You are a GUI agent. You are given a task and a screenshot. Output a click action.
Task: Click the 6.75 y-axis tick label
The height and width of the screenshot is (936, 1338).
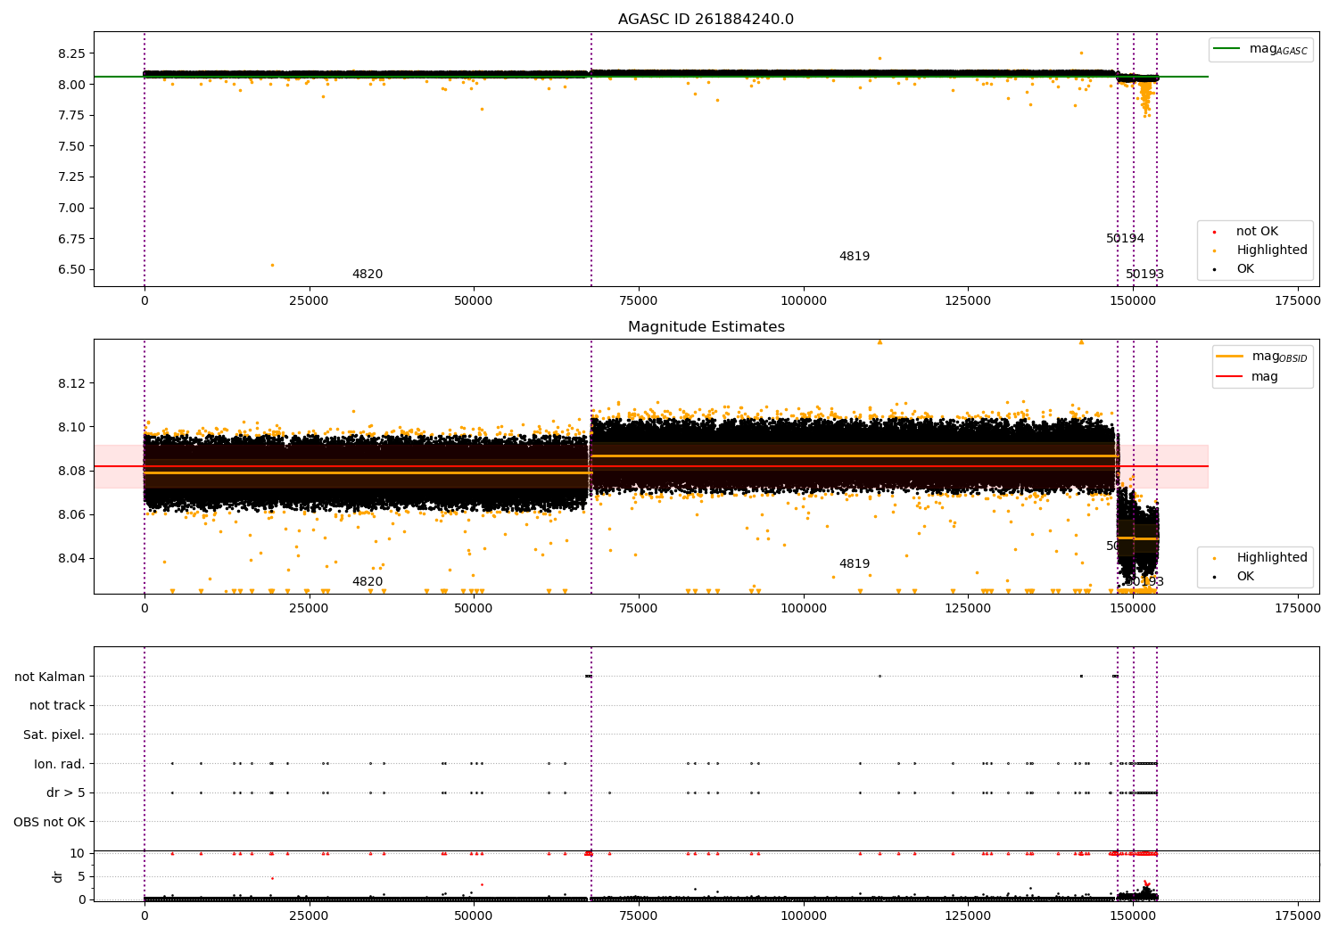click(70, 239)
